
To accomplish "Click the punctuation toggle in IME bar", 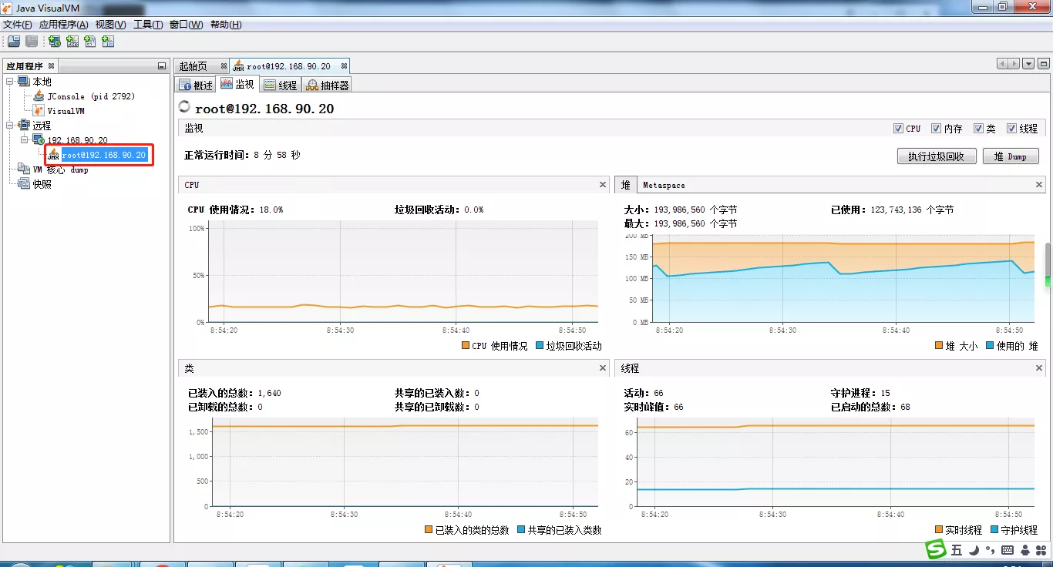I will click(990, 550).
